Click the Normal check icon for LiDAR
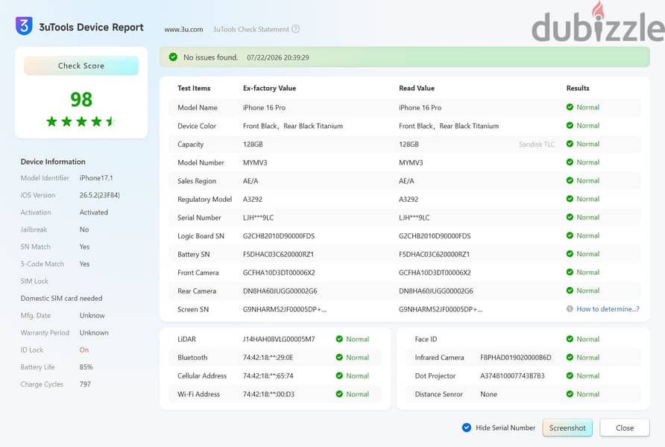This screenshot has width=665, height=447. point(339,339)
